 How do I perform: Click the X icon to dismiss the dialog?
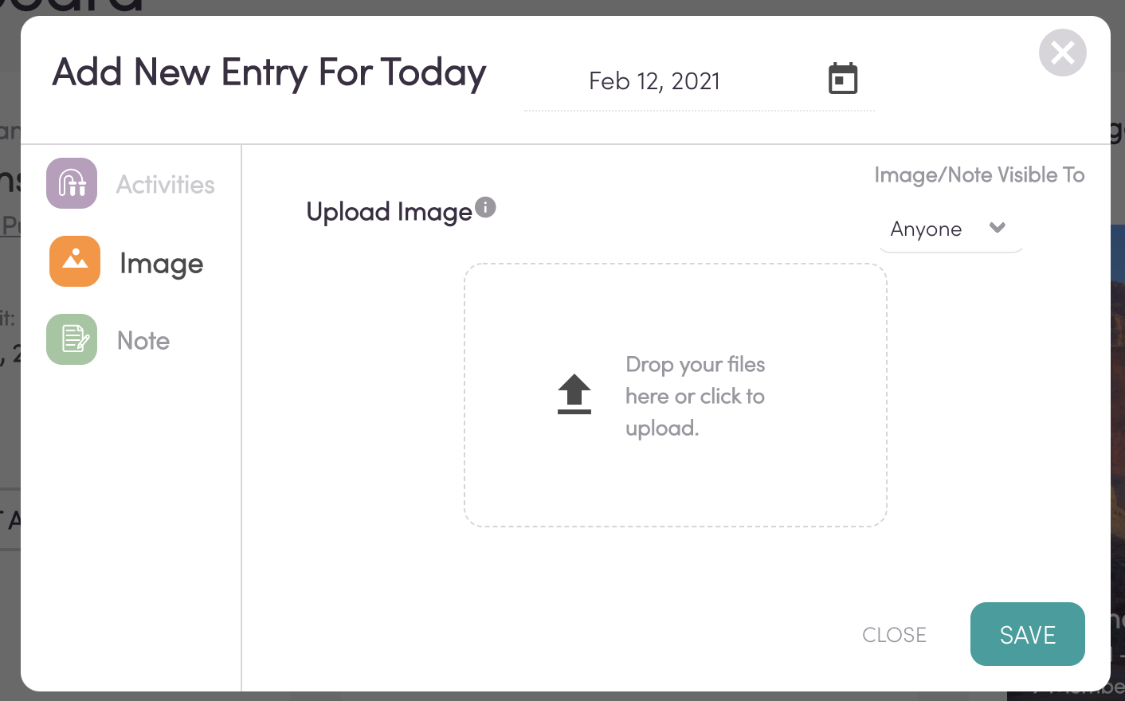[1062, 53]
